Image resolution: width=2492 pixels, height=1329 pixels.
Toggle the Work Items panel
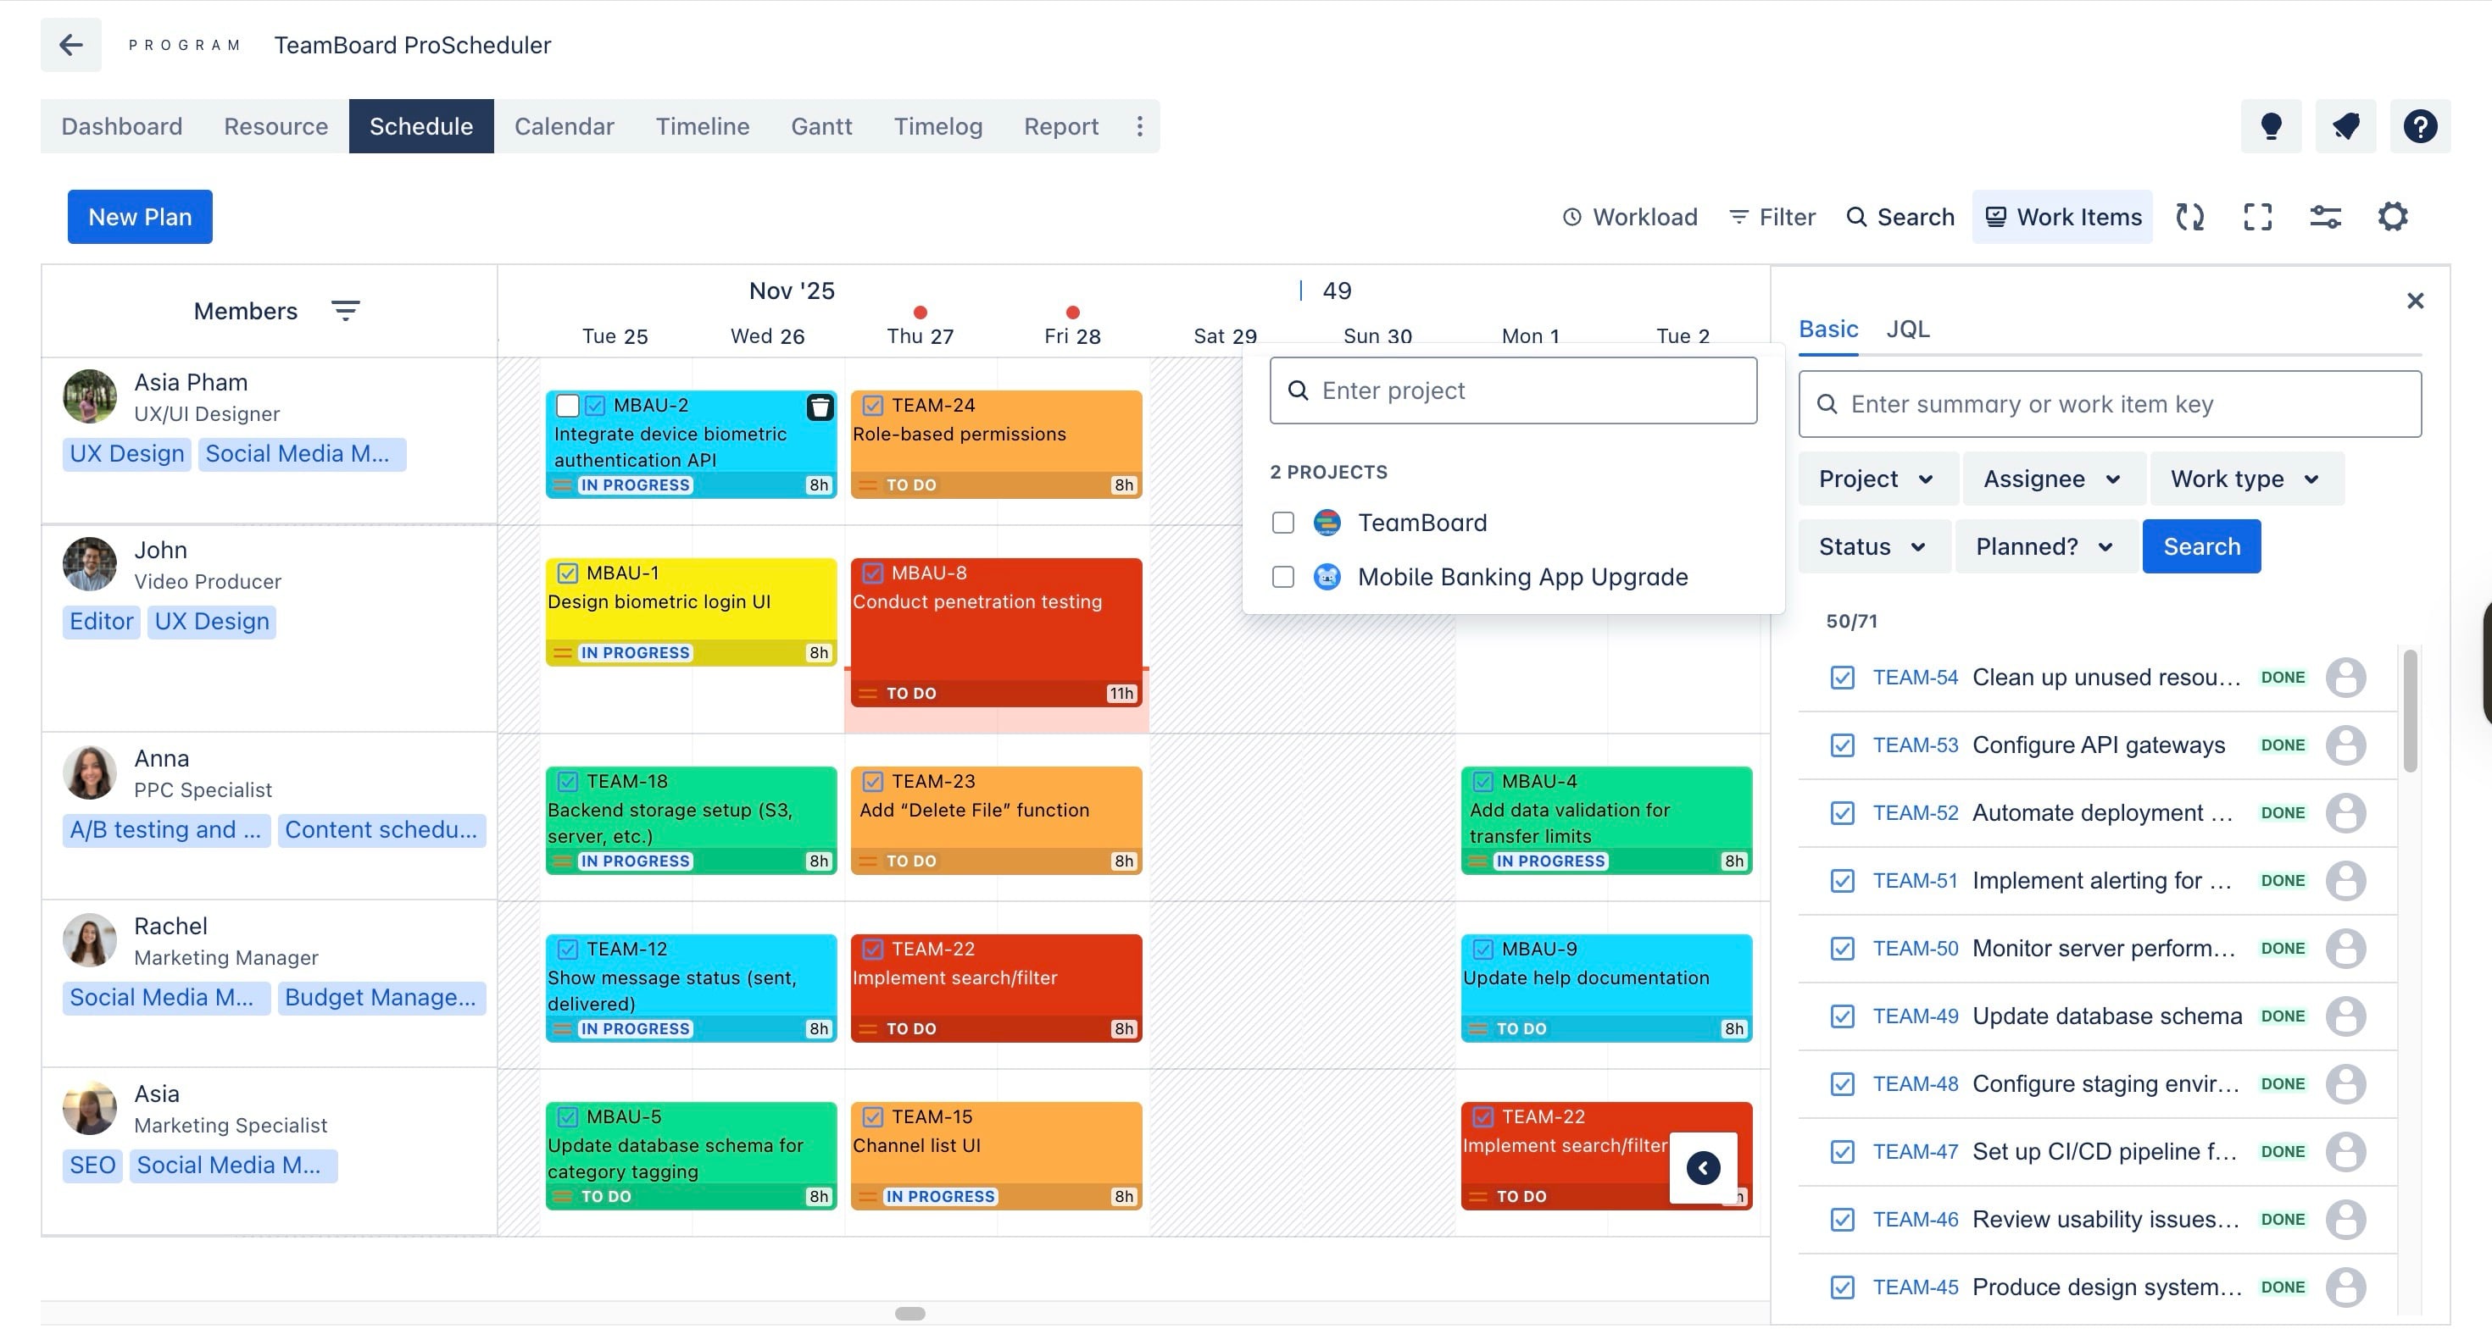(2062, 217)
